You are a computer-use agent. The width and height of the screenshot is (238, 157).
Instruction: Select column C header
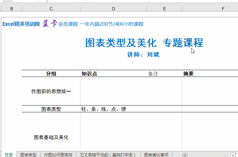click(x=51, y=9)
